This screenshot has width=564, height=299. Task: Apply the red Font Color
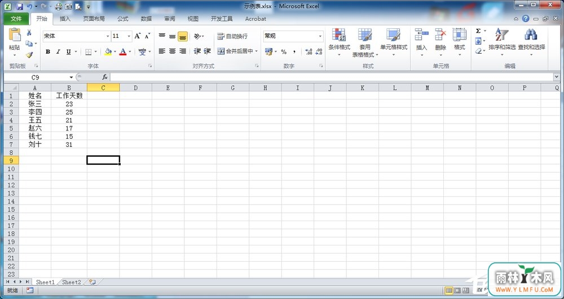pyautogui.click(x=123, y=52)
